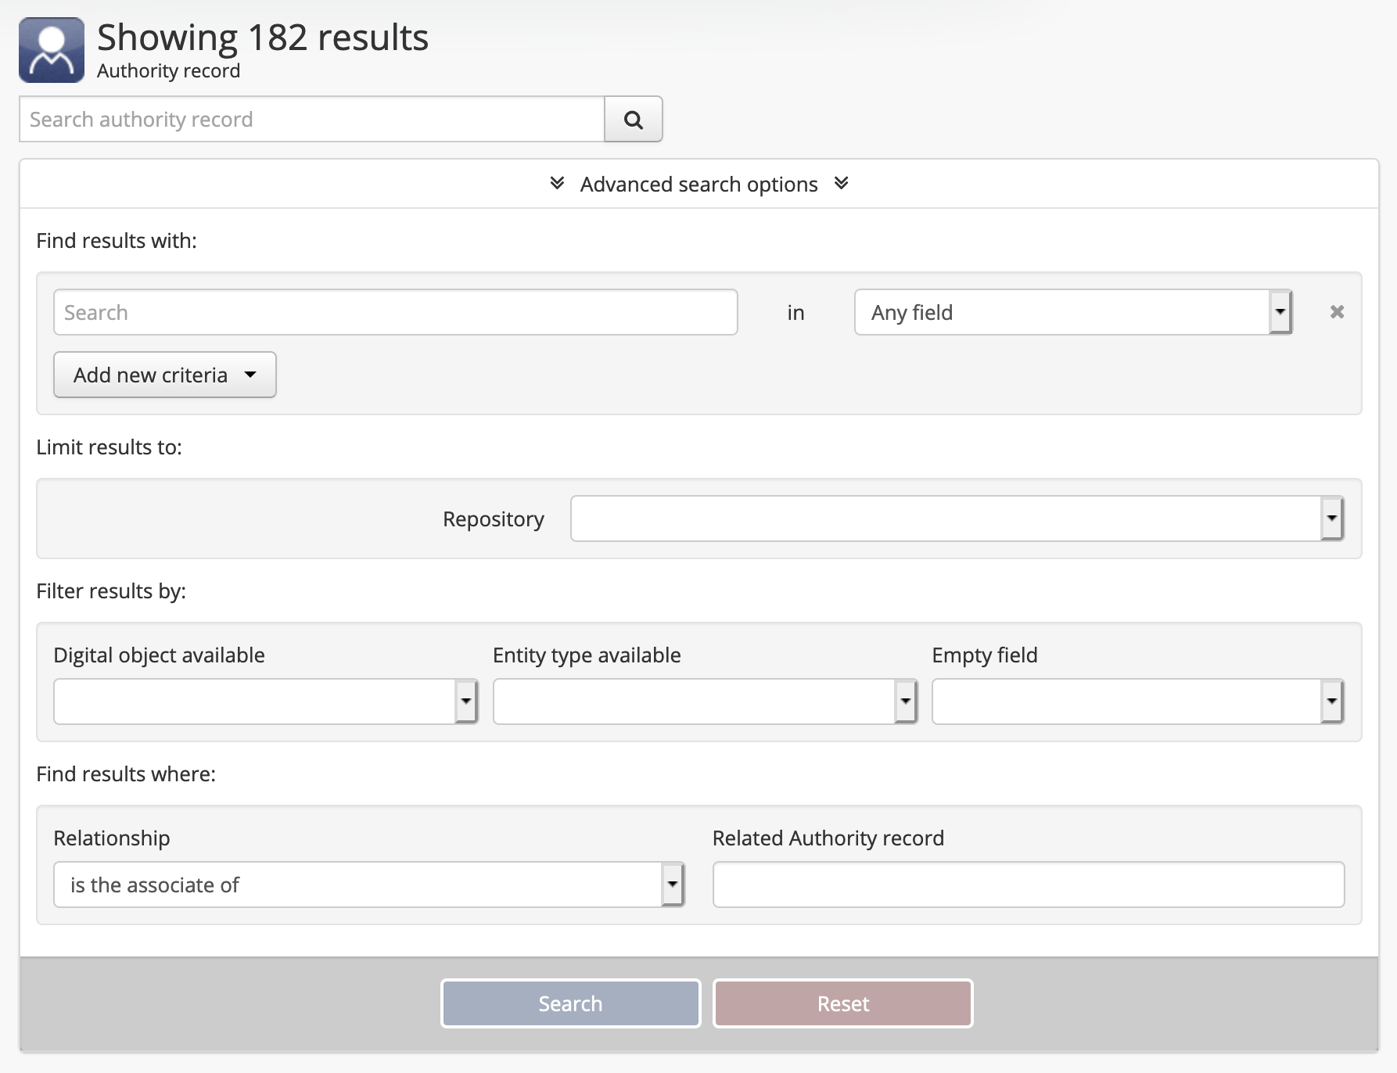Open the Empty field dropdown
The image size is (1397, 1073).
(1137, 702)
